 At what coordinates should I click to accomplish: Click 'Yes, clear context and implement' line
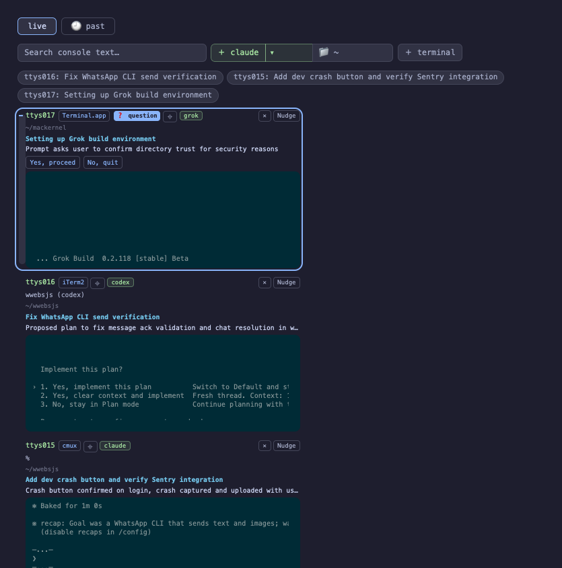[112, 395]
